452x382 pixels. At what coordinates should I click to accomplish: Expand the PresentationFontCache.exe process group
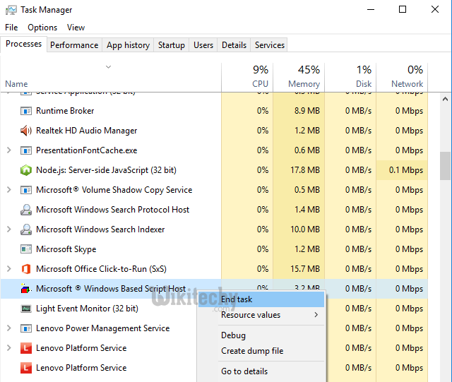point(8,150)
